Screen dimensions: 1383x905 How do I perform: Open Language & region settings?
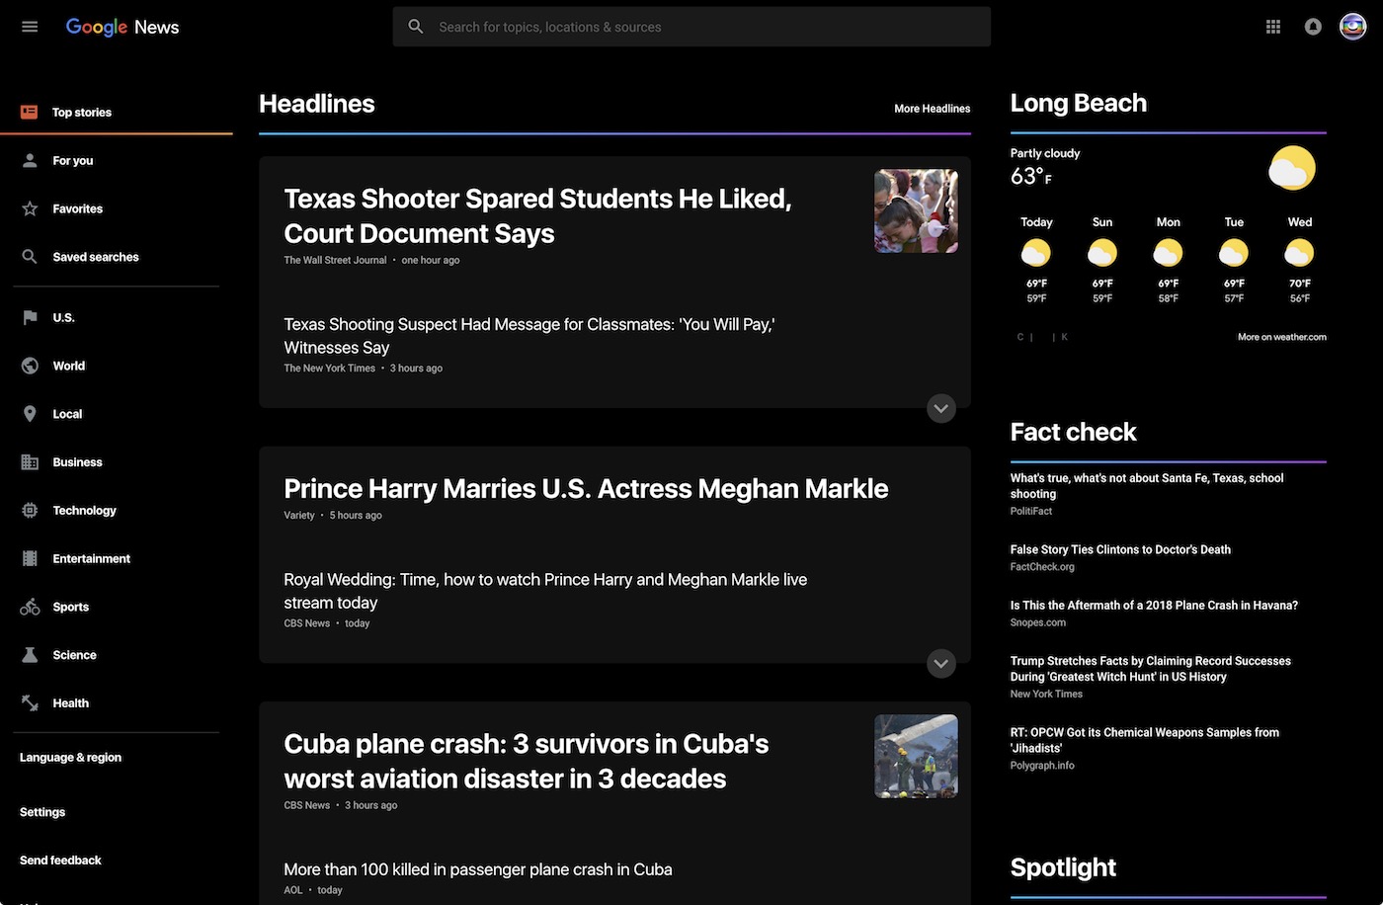pyautogui.click(x=70, y=758)
